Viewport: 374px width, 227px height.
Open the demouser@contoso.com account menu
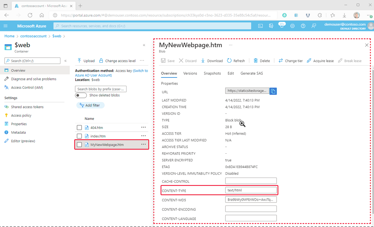click(x=349, y=26)
